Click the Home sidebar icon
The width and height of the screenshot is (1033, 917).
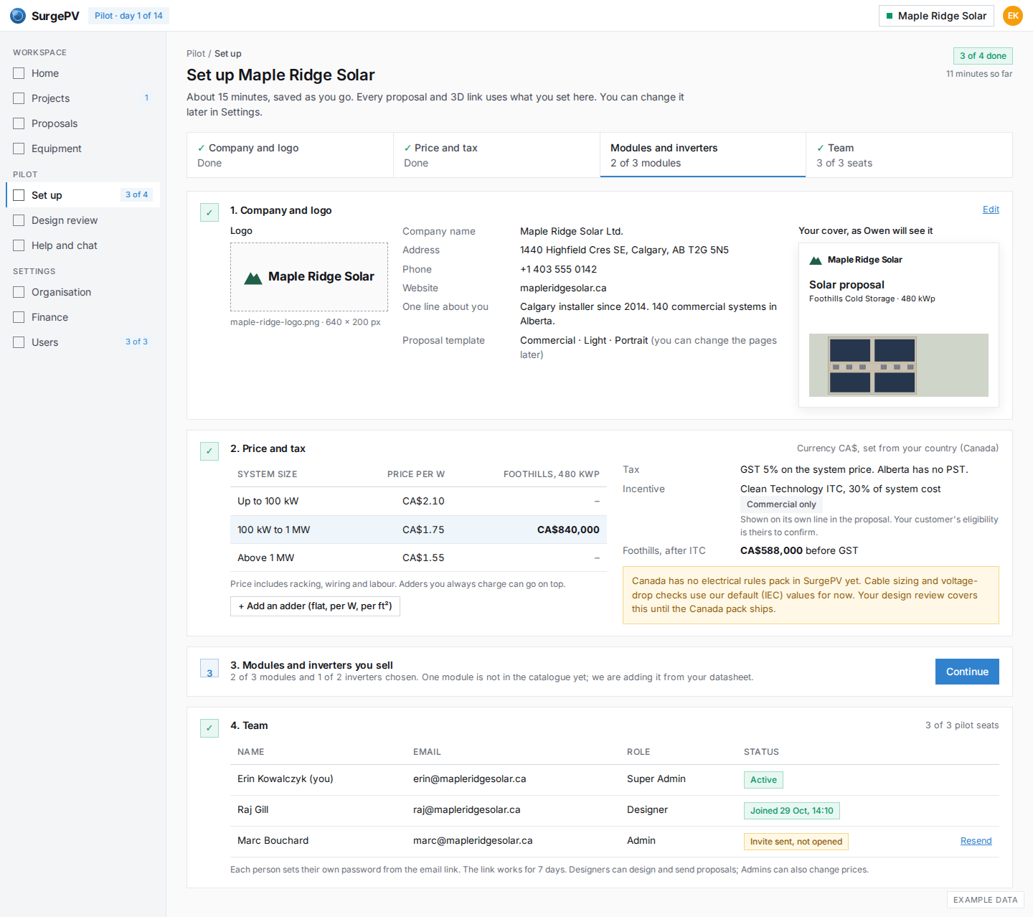pos(19,73)
